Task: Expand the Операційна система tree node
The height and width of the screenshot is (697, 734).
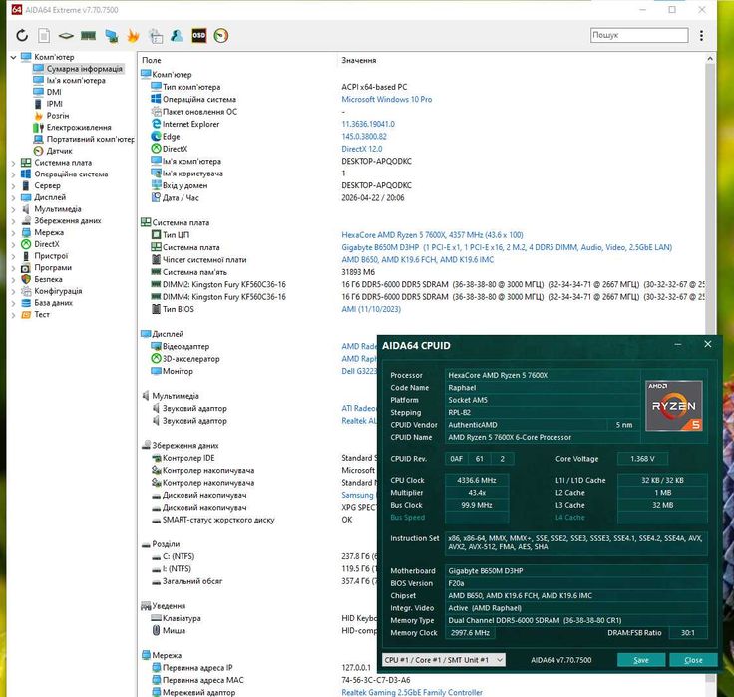Action: [13, 174]
